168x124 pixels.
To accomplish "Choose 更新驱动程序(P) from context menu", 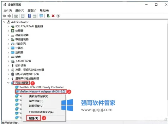I will point(44,96).
